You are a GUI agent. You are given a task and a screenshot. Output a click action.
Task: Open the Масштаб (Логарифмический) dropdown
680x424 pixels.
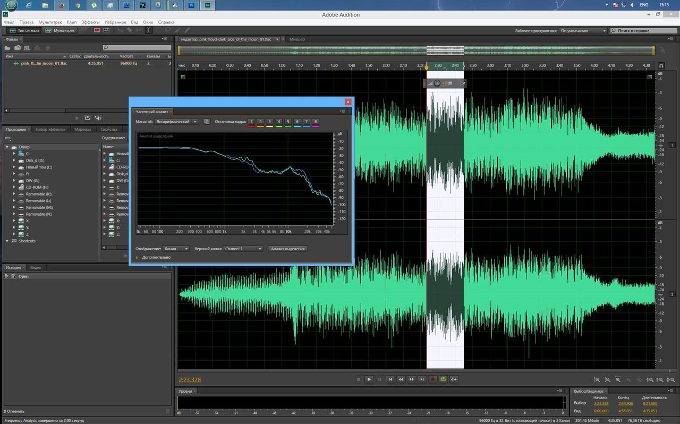coord(176,122)
